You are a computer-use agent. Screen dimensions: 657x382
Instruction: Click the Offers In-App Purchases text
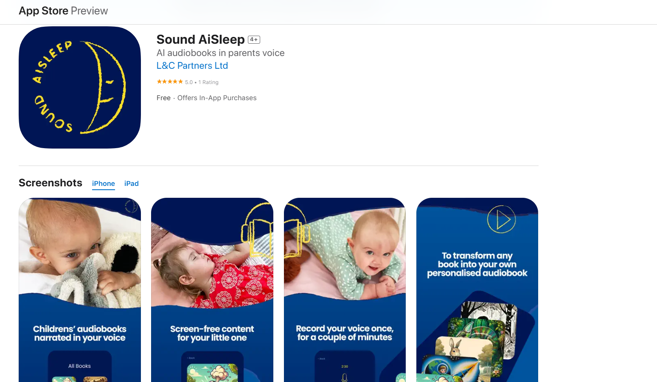pyautogui.click(x=217, y=98)
